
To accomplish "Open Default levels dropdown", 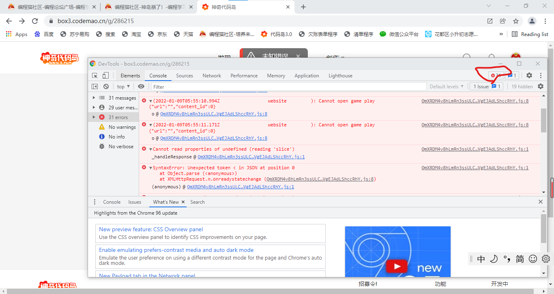I will click(447, 86).
